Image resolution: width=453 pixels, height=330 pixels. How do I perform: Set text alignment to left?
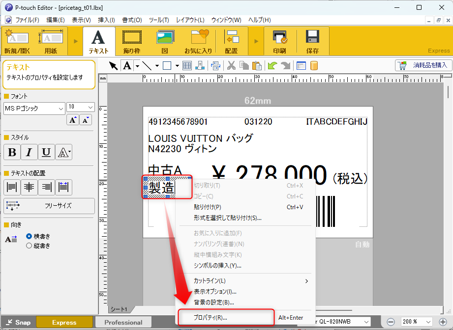coord(12,187)
